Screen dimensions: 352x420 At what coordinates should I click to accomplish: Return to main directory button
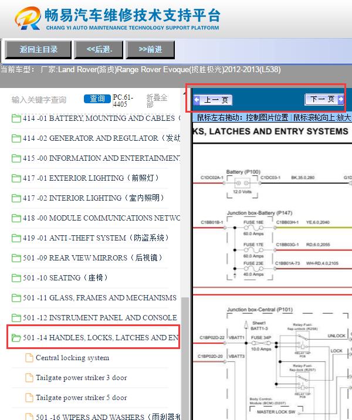[x=38, y=49]
